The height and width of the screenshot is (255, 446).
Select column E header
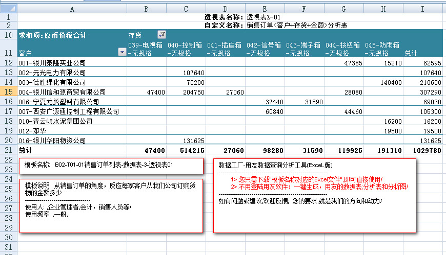(x=265, y=9)
